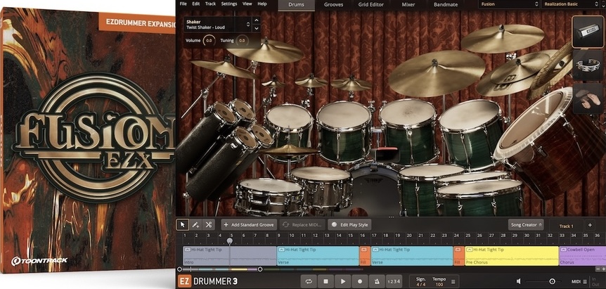
Task: Click the Replace MIDI button
Action: coord(302,224)
